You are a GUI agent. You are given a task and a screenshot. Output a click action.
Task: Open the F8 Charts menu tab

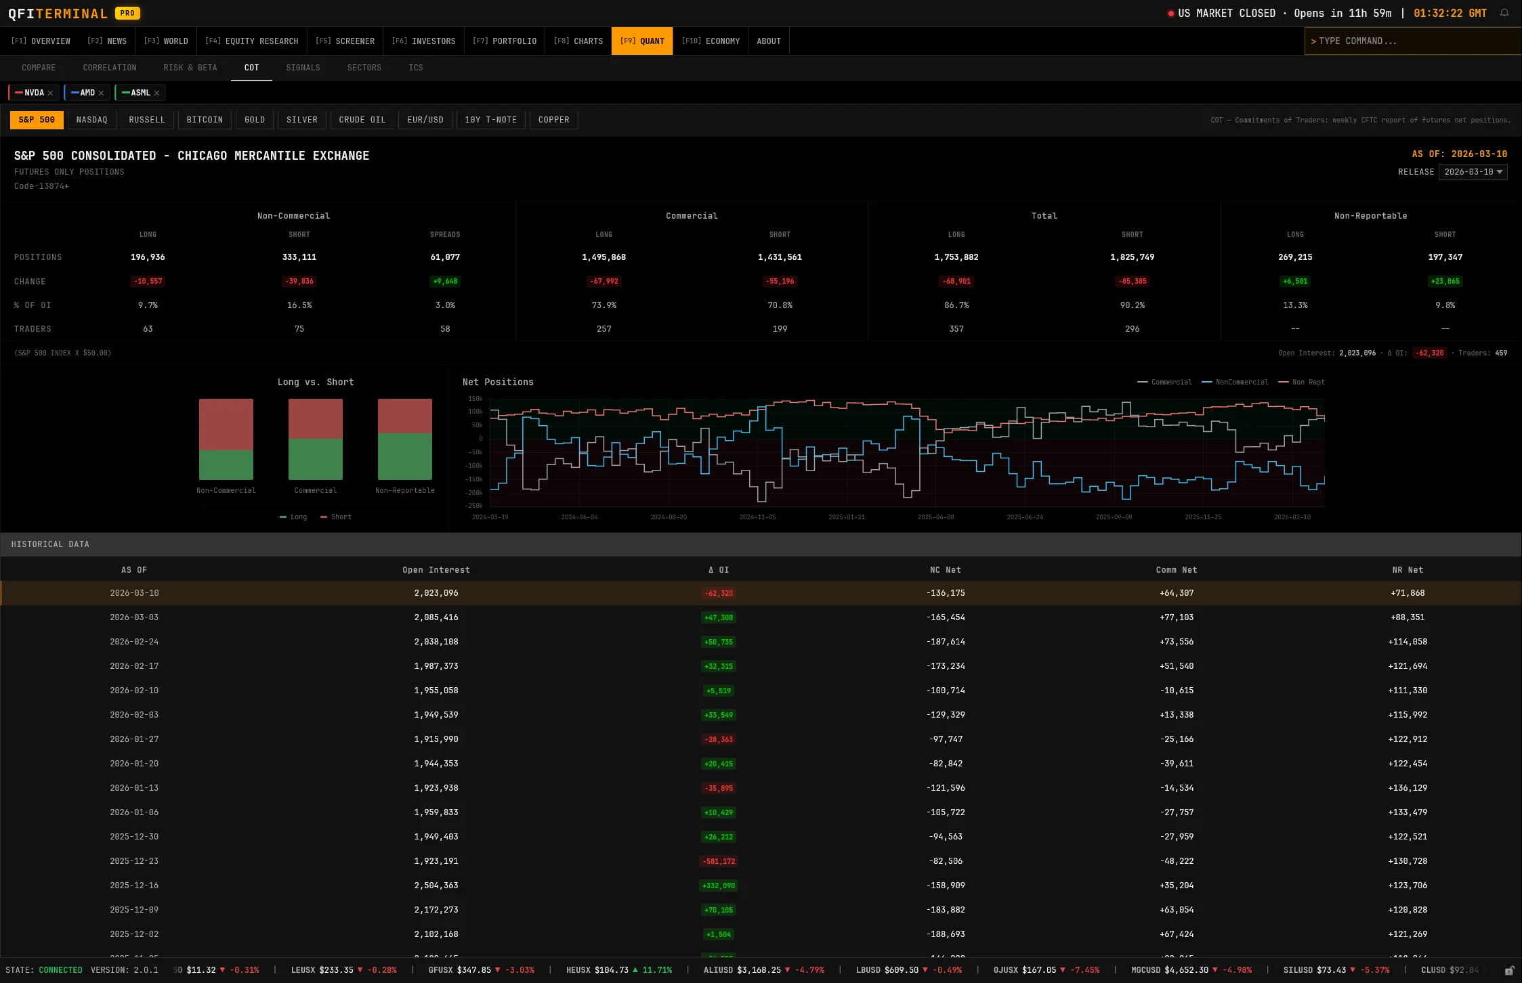pos(578,41)
